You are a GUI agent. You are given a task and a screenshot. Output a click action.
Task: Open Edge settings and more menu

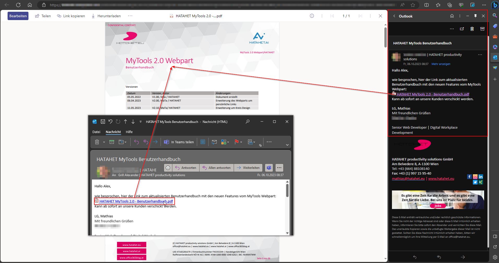484,5
